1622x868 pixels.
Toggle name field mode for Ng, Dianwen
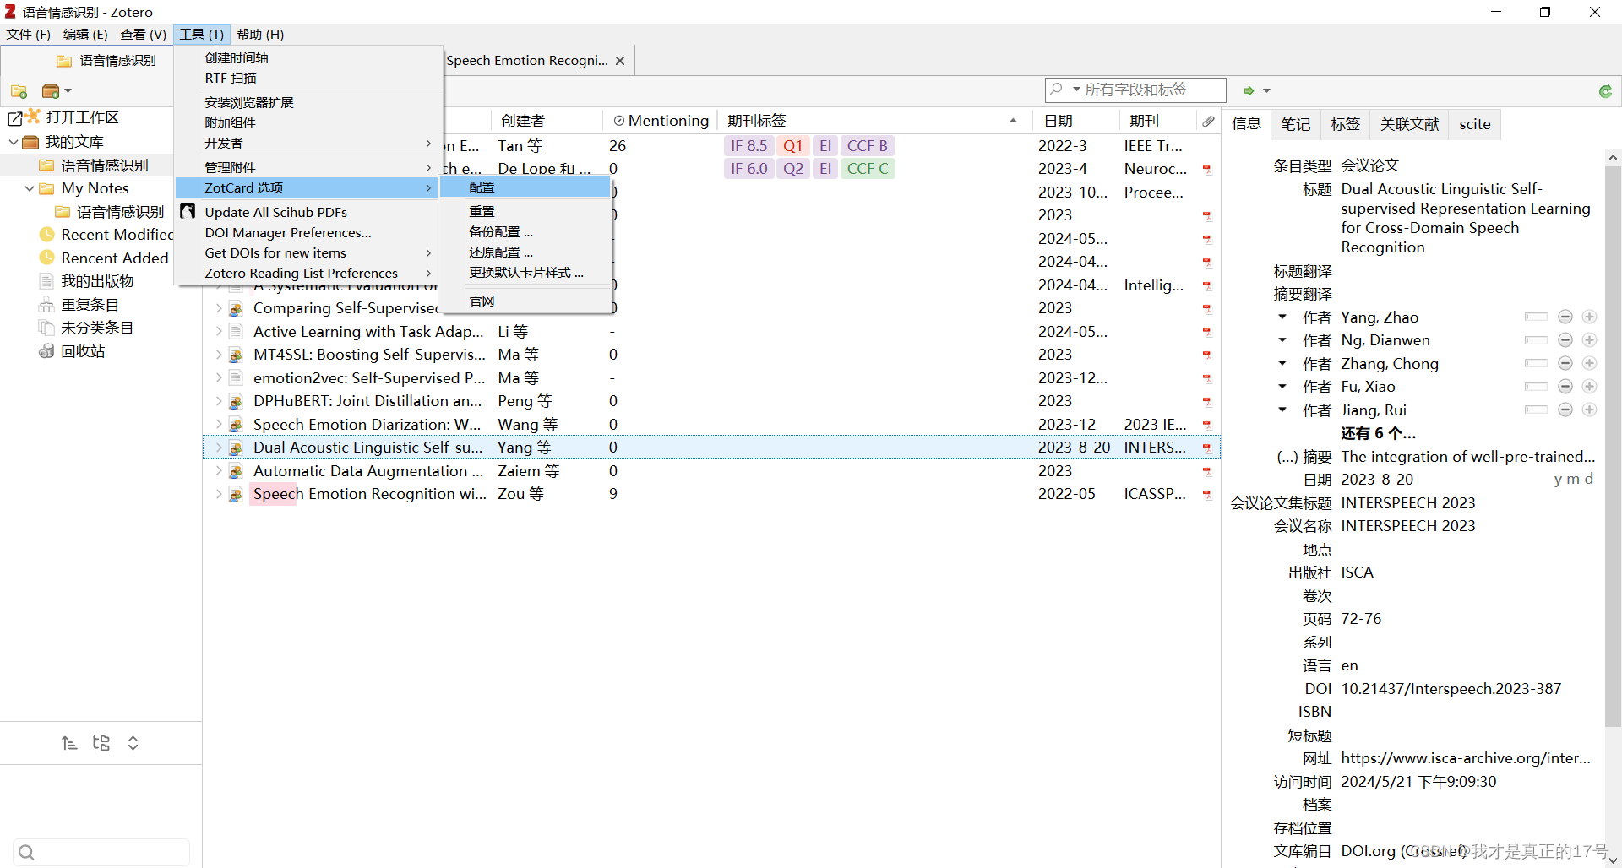pyautogui.click(x=1536, y=339)
